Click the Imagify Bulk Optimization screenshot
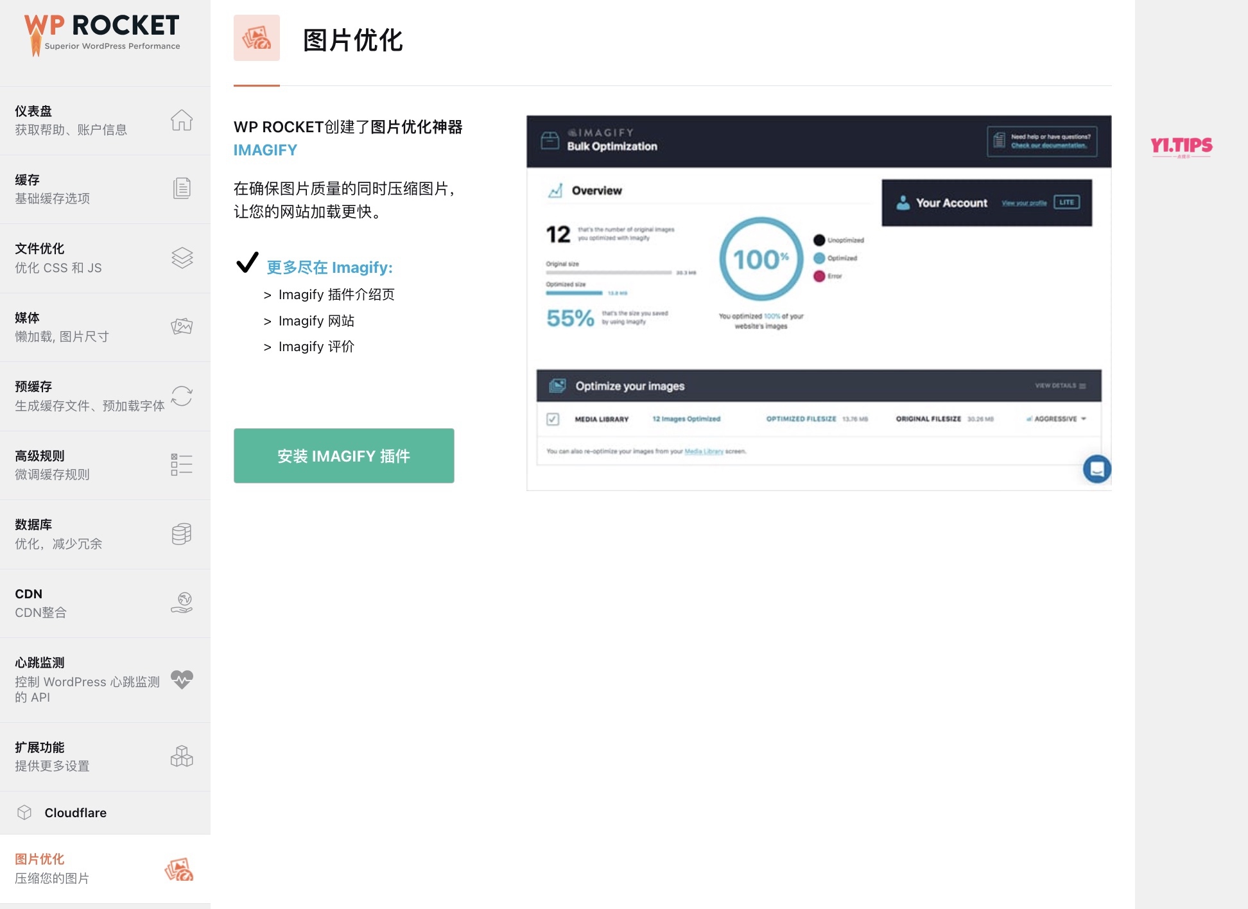Screen dimensions: 1248x909 pyautogui.click(x=819, y=303)
